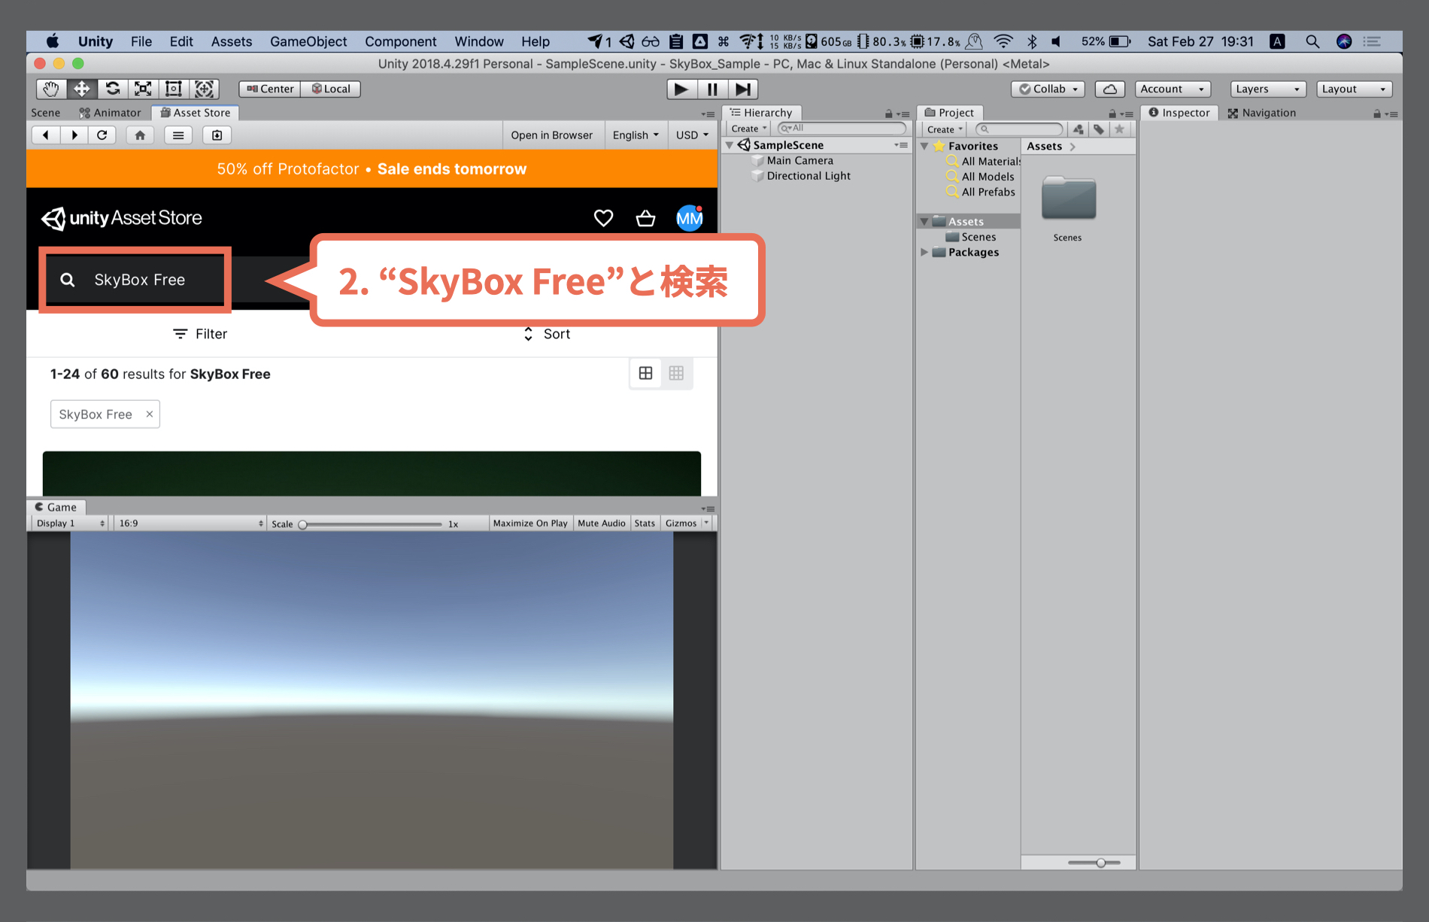Open the Layout dropdown
Image resolution: width=1429 pixels, height=922 pixels.
point(1354,89)
